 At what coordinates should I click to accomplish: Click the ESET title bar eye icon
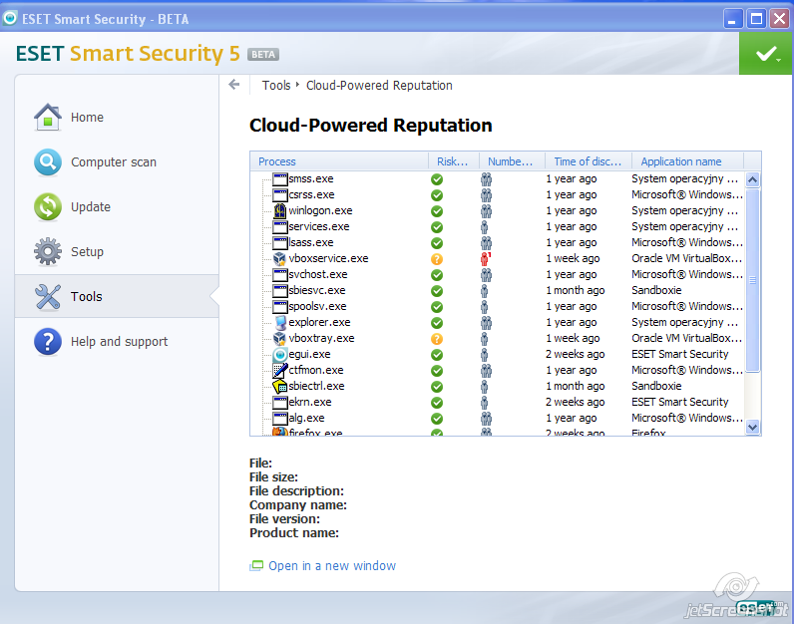pyautogui.click(x=10, y=18)
